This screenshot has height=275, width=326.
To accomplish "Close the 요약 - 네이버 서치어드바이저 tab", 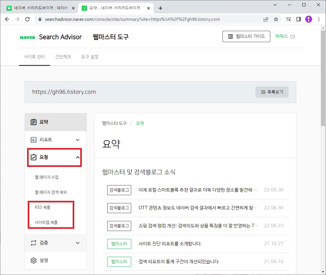I will coord(149,8).
